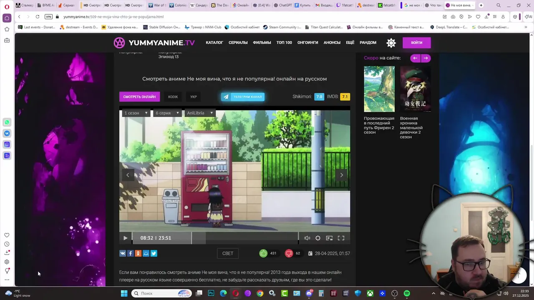
Task: Expand ЕЩЁ menu
Action: [x=350, y=42]
